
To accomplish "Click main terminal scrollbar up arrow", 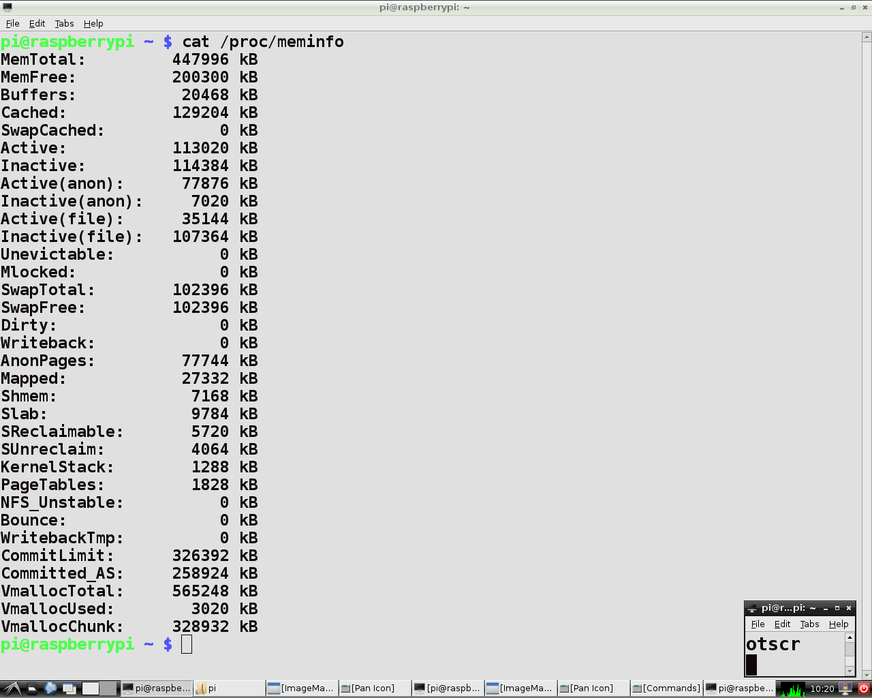I will (x=867, y=37).
